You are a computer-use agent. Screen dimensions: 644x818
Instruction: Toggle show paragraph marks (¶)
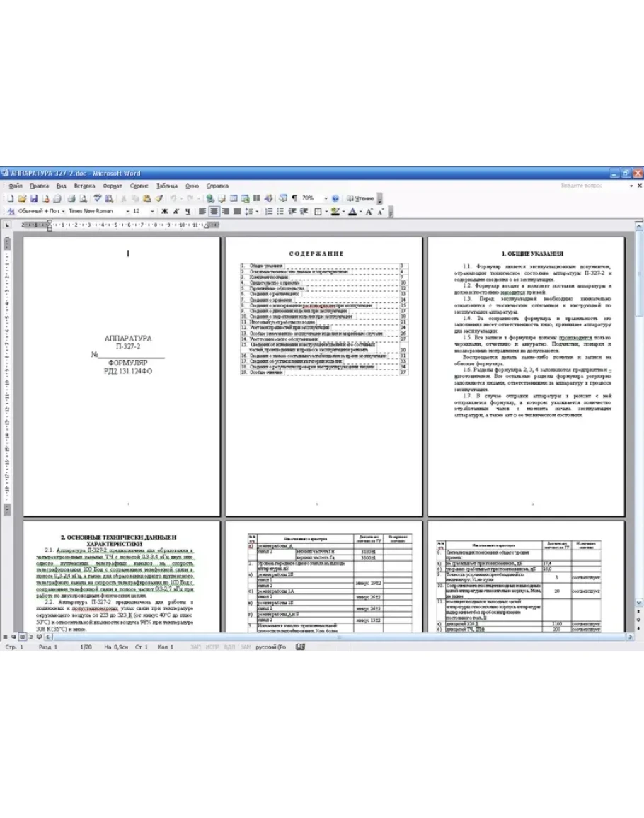coord(294,198)
